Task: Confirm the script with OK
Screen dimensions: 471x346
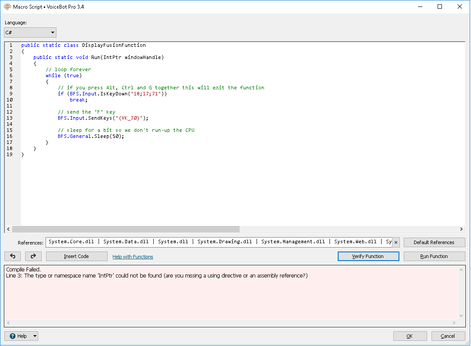Action: [x=409, y=336]
